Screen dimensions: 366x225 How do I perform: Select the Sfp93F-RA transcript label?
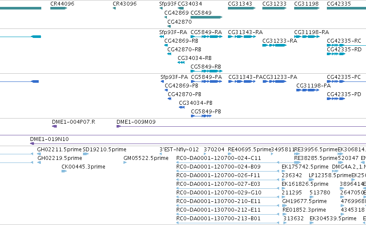[x=173, y=32]
